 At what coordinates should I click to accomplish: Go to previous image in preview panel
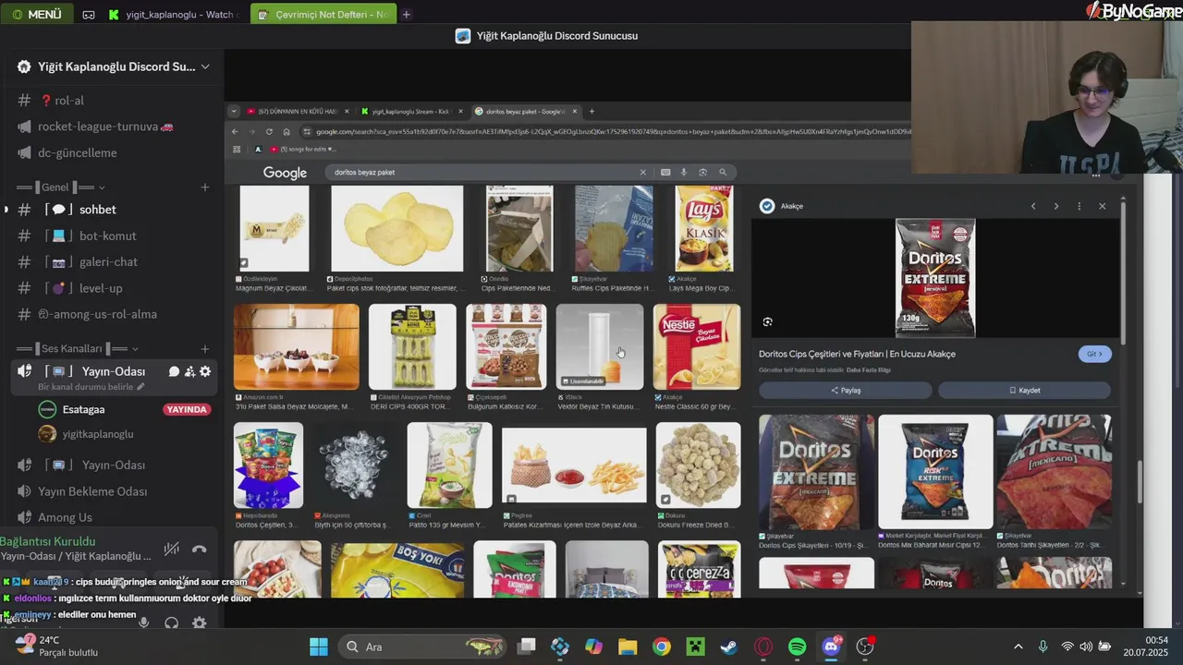[x=1033, y=206]
